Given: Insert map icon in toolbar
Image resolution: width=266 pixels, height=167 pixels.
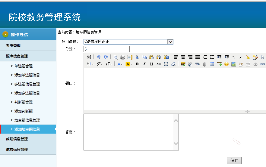Looking at the screenshot, I should point(234,64).
